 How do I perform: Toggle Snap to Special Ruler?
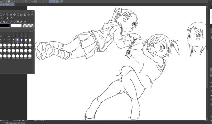point(54,2)
